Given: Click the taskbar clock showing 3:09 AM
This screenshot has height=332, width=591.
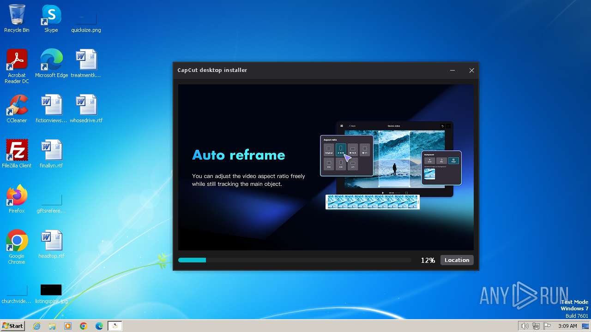Looking at the screenshot, I should 567,326.
